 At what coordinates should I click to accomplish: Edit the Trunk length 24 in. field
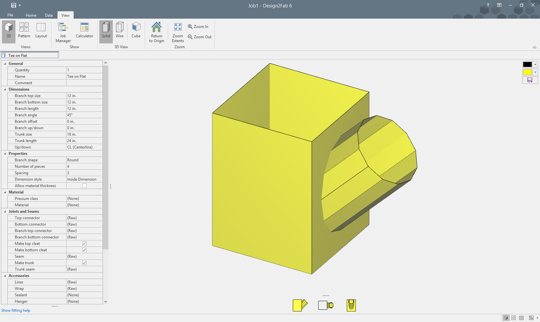[x=84, y=141]
